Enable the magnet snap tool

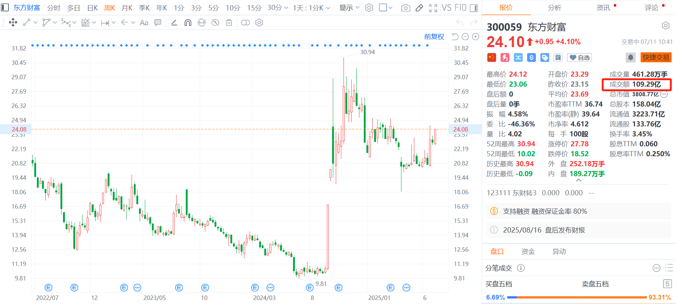tap(188, 23)
